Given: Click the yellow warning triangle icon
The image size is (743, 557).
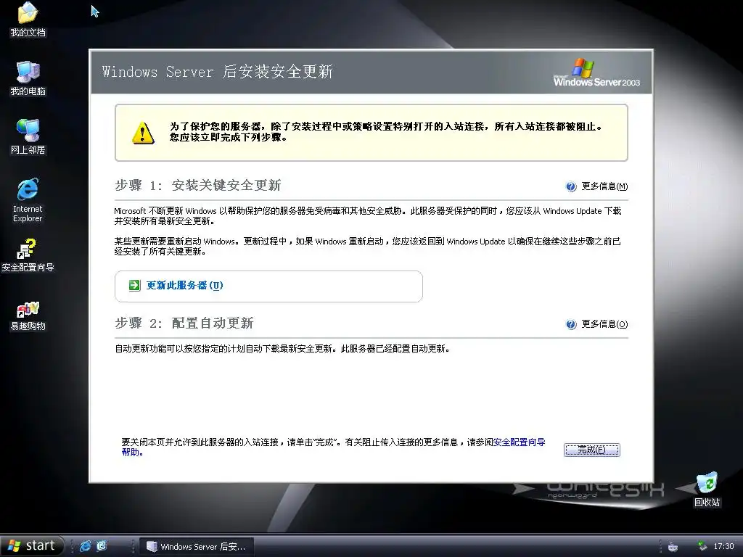Looking at the screenshot, I should click(x=143, y=133).
